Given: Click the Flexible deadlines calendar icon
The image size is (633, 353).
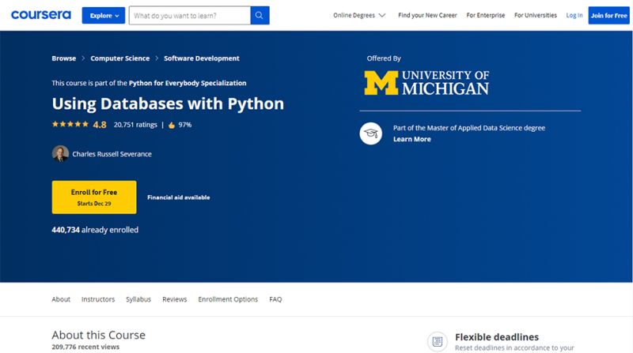Looking at the screenshot, I should coord(438,342).
